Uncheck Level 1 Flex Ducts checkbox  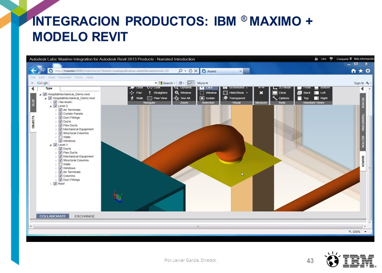click(61, 153)
